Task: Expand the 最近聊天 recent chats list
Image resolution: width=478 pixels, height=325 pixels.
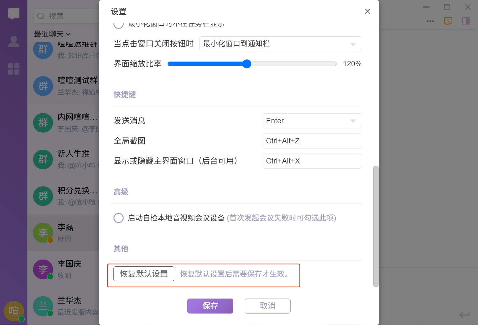Action: tap(52, 34)
